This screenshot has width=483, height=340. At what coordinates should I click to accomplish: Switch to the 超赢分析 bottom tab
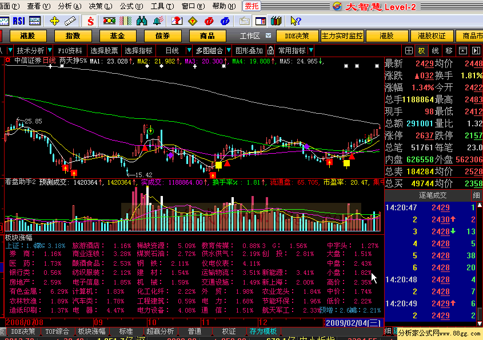point(160,331)
